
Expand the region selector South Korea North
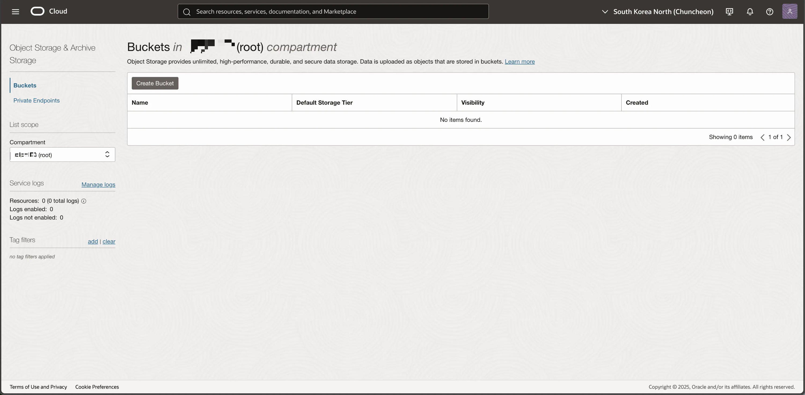(657, 12)
